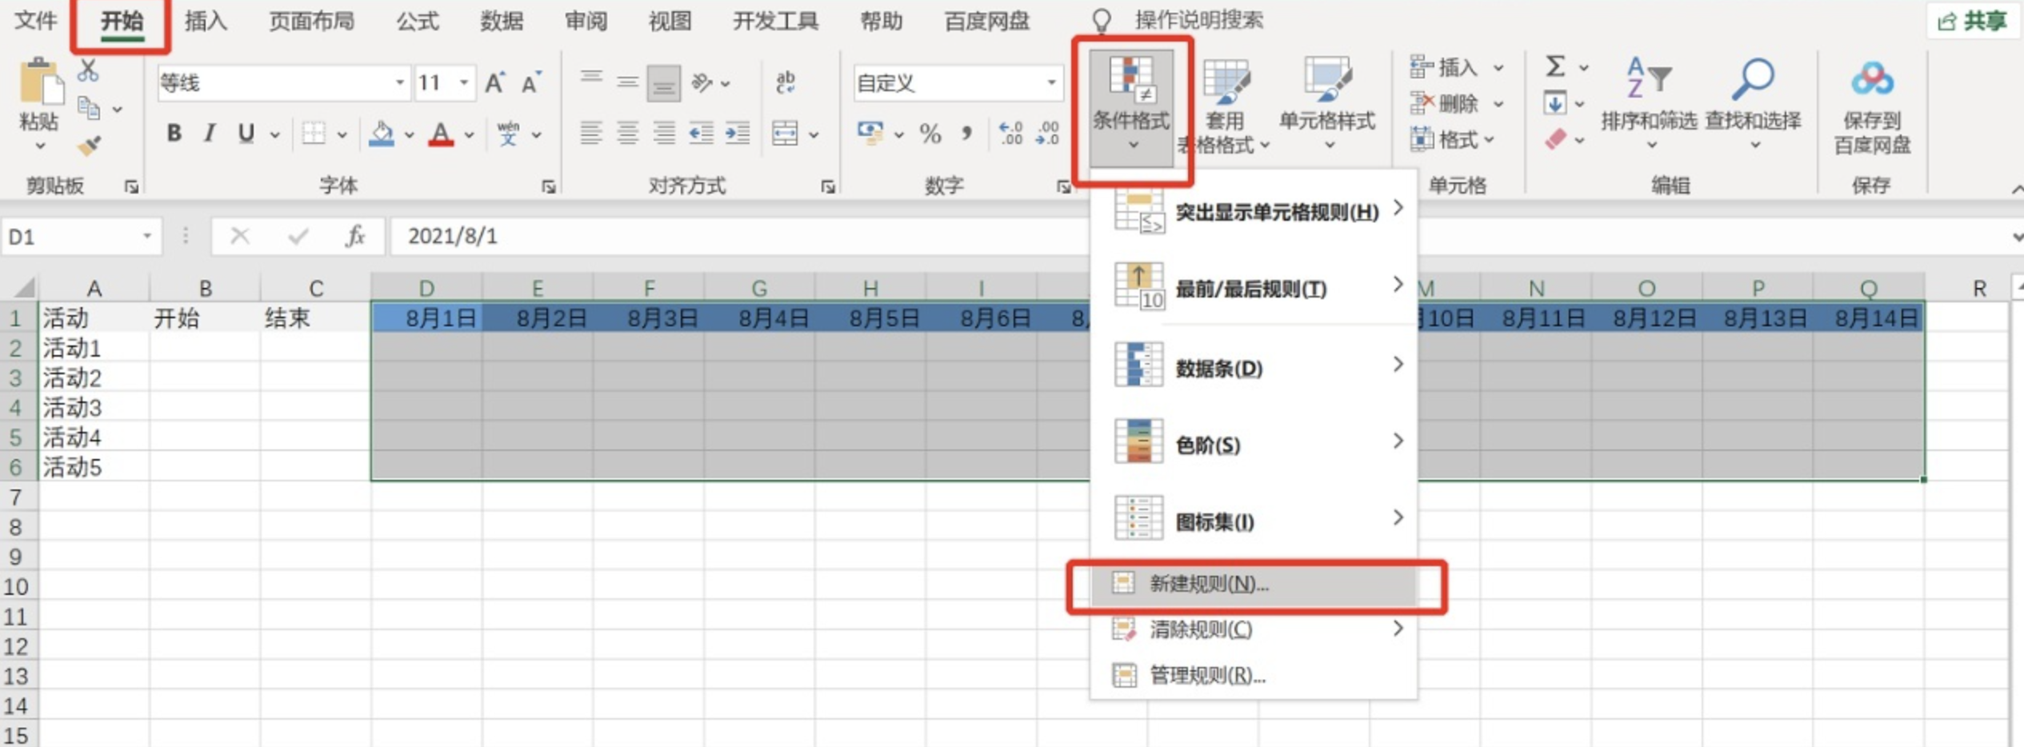Screen dimensions: 2024x747
Task: Click the insert function fx icon
Action: pyautogui.click(x=354, y=237)
